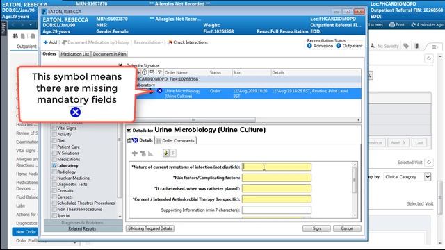
Task: Click the Next button in background window
Action: [x=398, y=142]
